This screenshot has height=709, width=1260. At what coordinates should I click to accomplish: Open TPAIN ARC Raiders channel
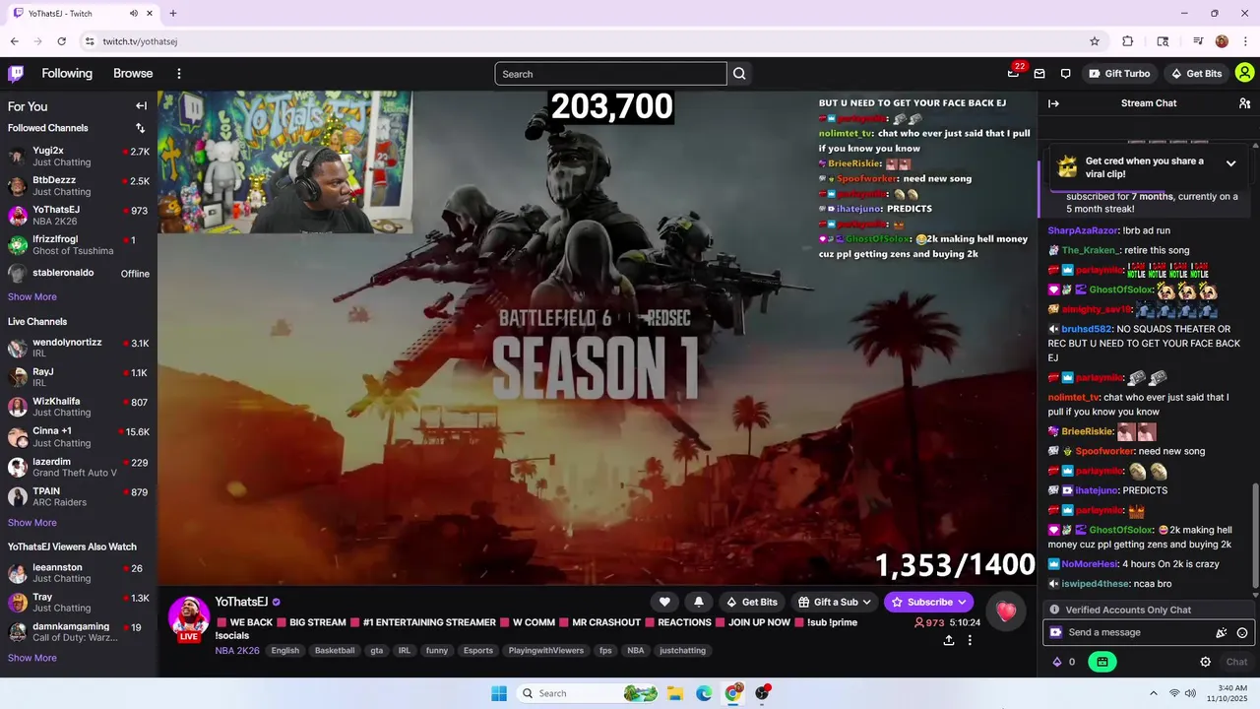click(x=79, y=496)
